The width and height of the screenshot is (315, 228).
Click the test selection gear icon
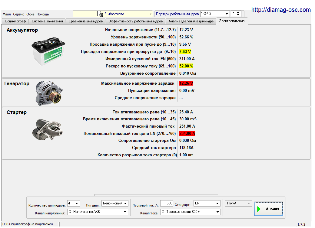click(x=100, y=14)
